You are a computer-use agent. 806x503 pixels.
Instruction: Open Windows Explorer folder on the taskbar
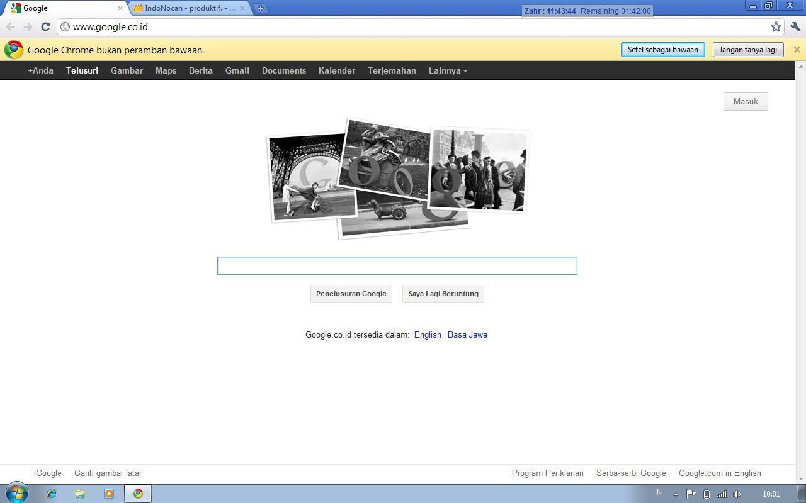pos(80,494)
